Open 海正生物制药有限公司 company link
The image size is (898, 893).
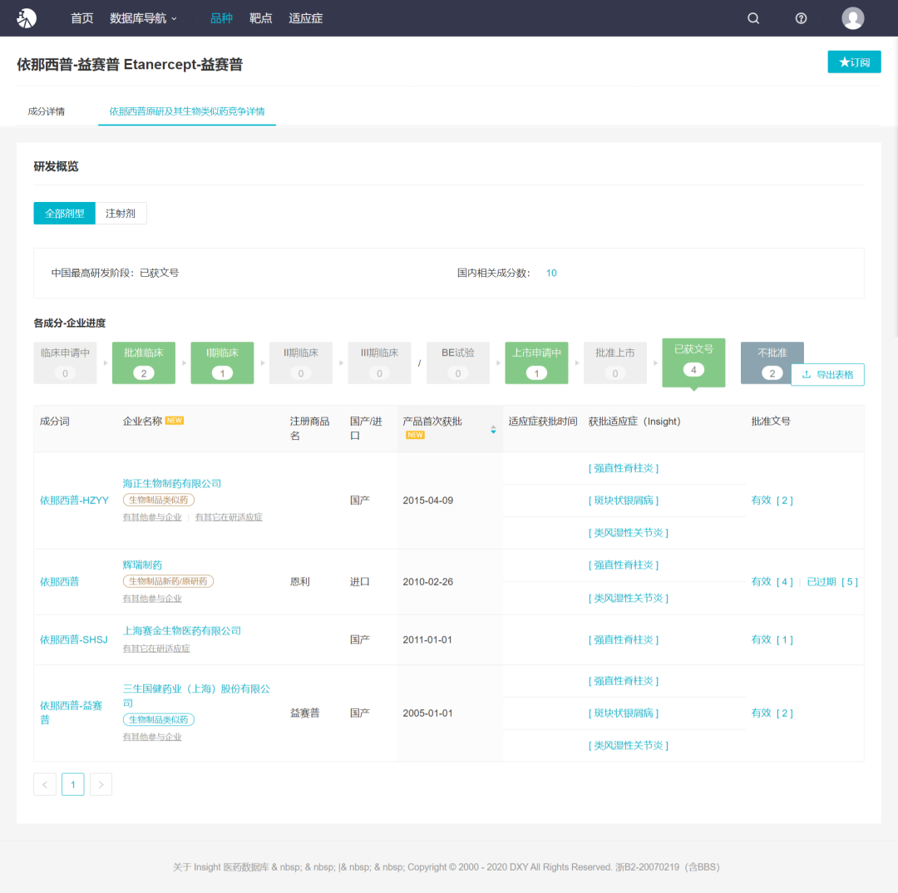point(172,483)
